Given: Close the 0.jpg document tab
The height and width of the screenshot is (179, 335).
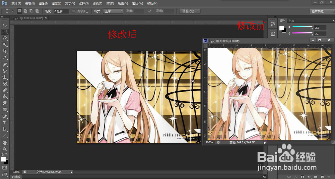Looking at the screenshot, I should [x=46, y=18].
